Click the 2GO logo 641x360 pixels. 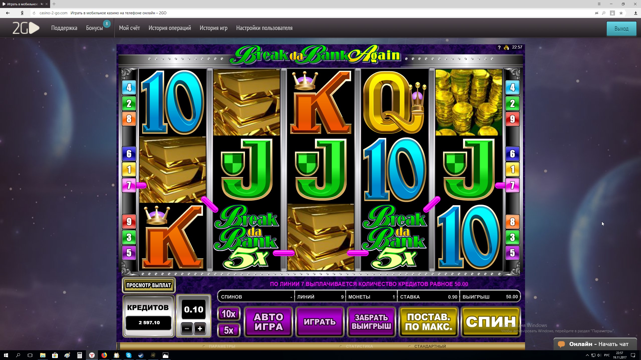pyautogui.click(x=26, y=28)
